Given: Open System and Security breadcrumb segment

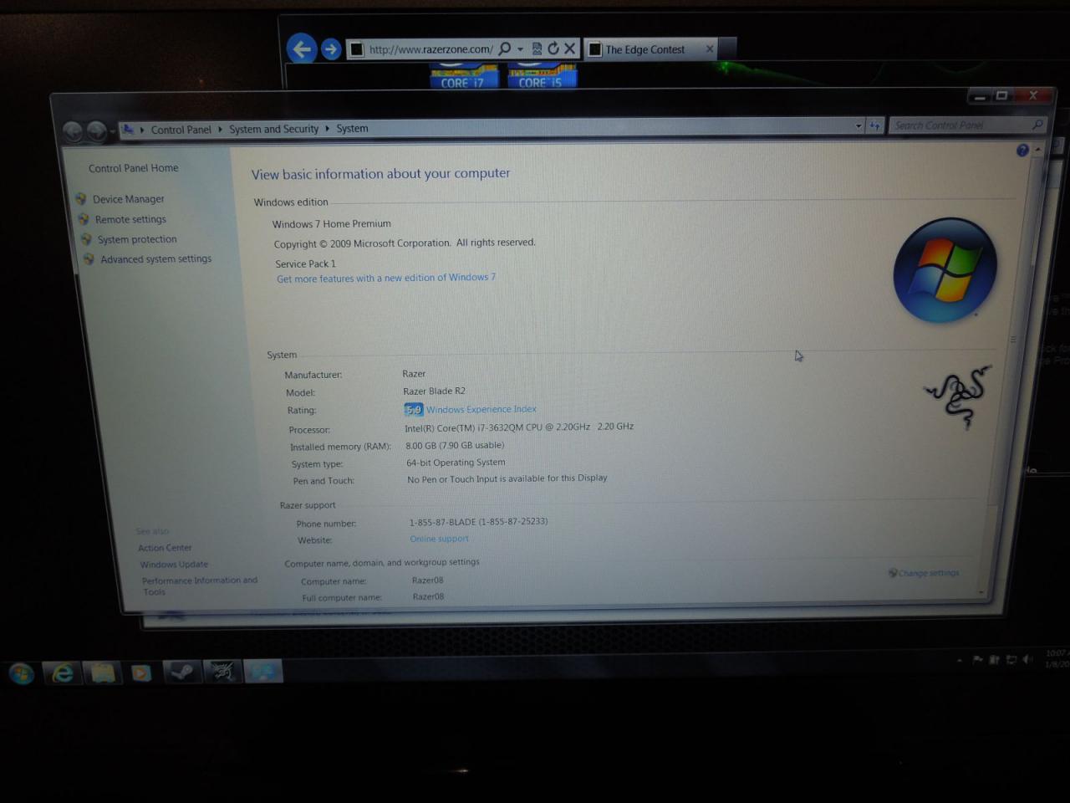Looking at the screenshot, I should pyautogui.click(x=273, y=129).
